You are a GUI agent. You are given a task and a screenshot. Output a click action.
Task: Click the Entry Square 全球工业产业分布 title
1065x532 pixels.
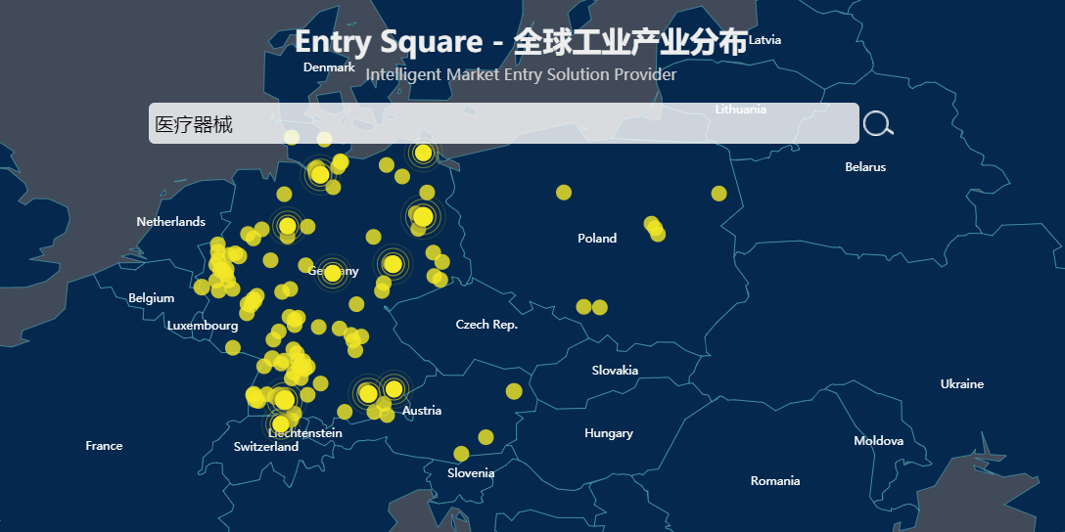pyautogui.click(x=521, y=42)
